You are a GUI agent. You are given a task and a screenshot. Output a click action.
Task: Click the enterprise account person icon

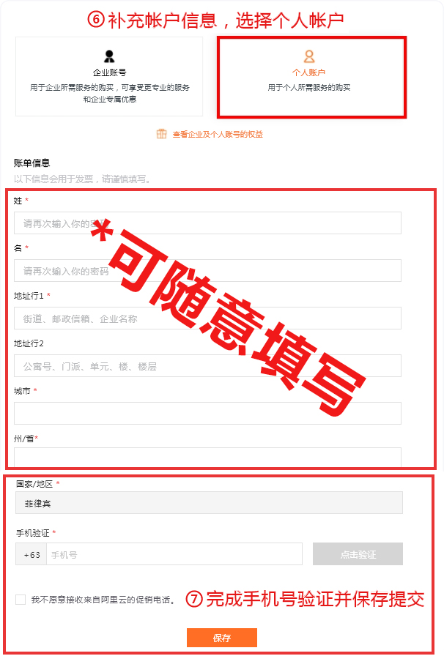(x=109, y=56)
